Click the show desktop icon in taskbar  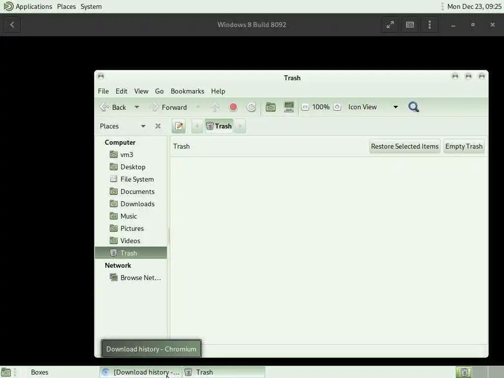[x=6, y=372]
